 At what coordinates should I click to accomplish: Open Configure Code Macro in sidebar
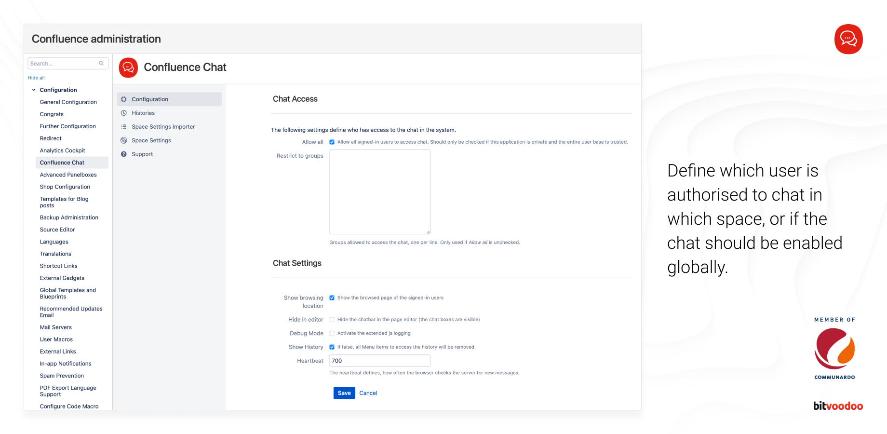pos(69,407)
